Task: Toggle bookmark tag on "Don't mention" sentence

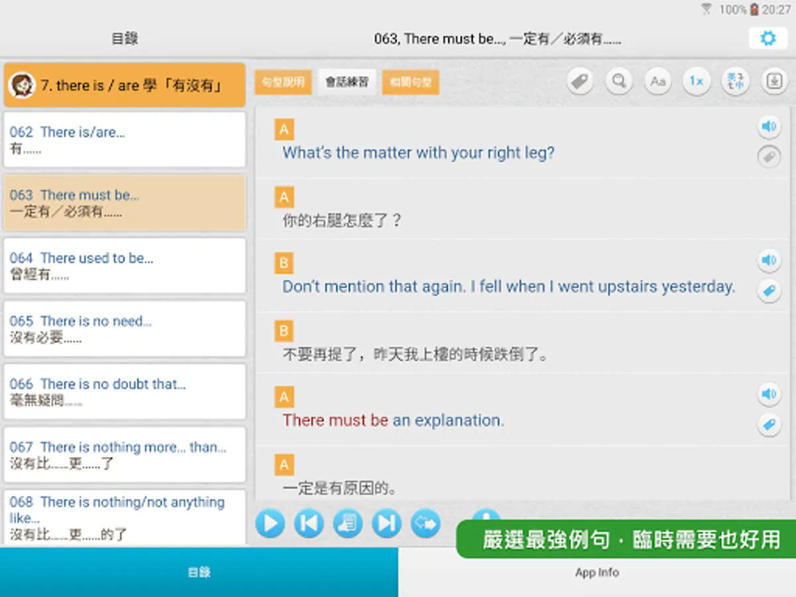Action: click(769, 291)
